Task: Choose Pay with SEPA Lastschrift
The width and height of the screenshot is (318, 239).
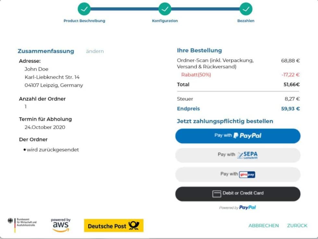Action: [x=238, y=155]
